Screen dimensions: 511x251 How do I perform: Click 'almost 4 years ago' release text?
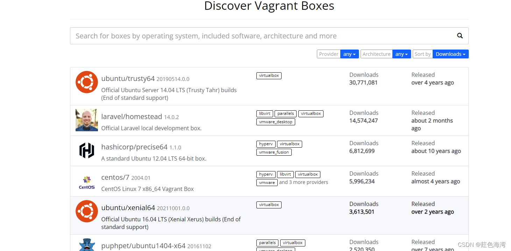tap(436, 182)
